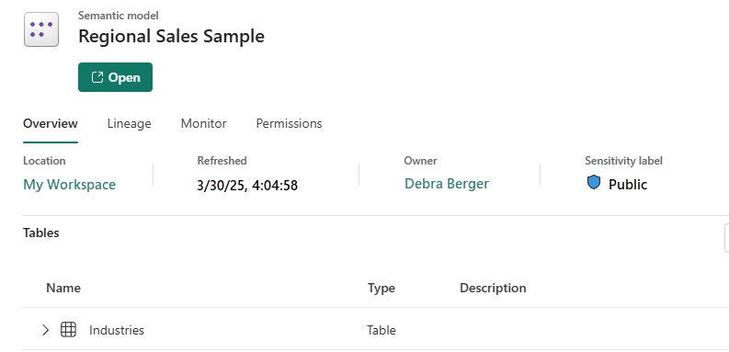
Task: Switch to the Overview tab
Action: point(51,124)
